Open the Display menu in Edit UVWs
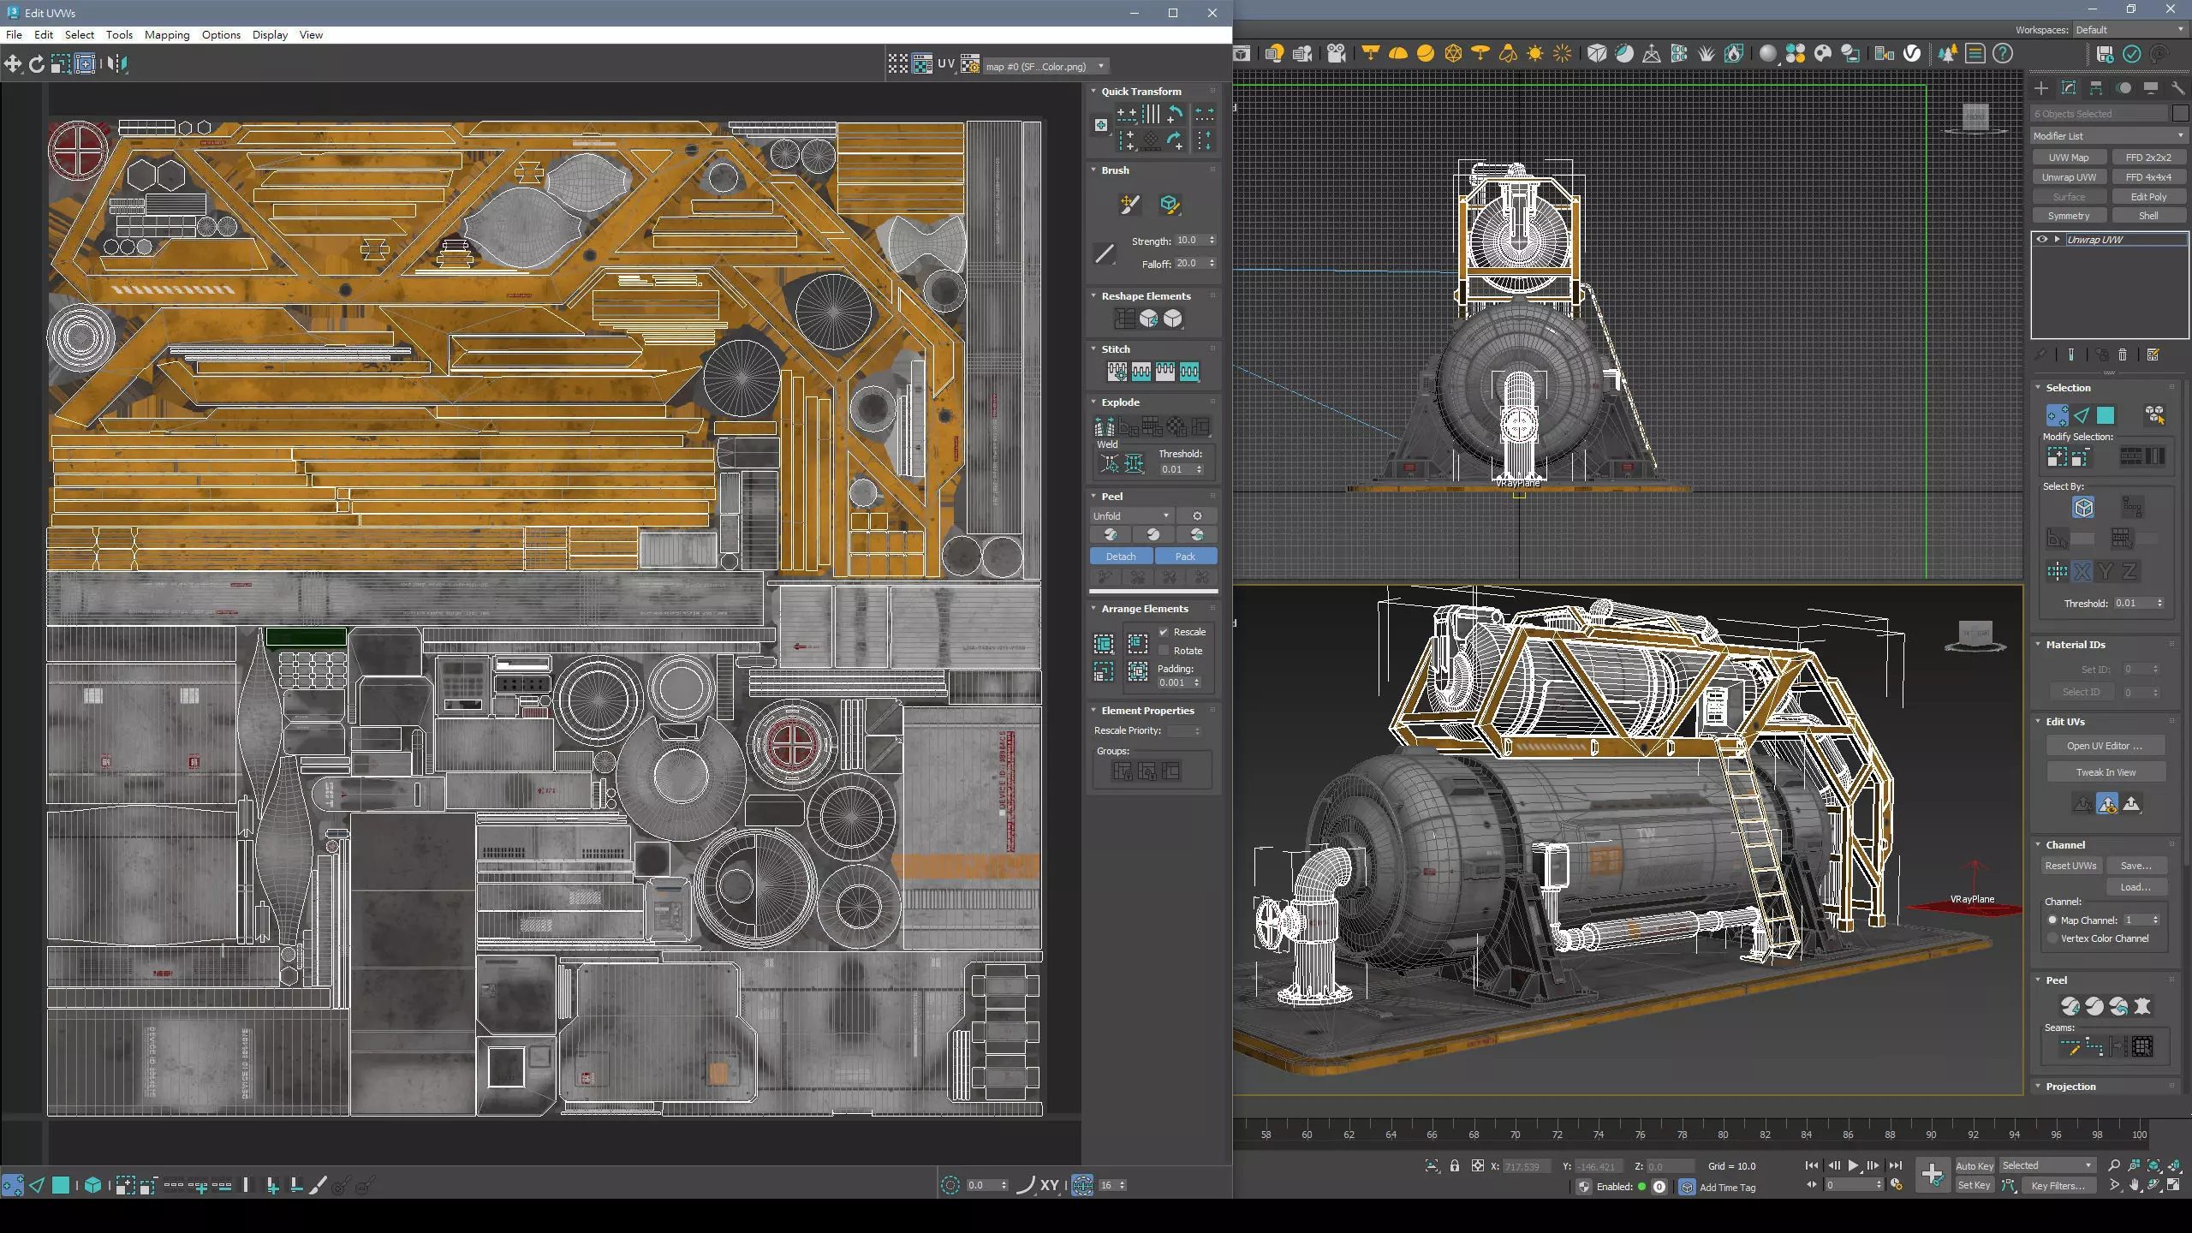The image size is (2192, 1233). point(270,35)
